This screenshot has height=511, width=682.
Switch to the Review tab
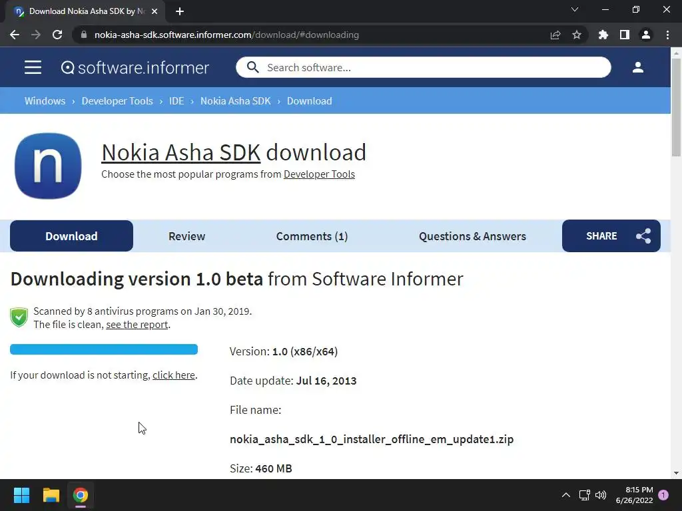point(186,236)
